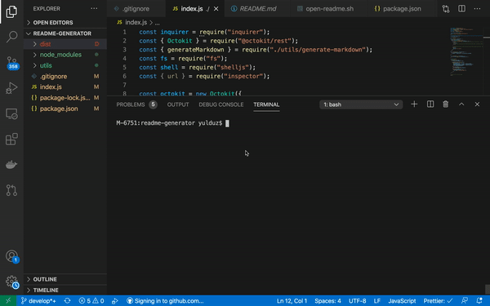The width and height of the screenshot is (490, 306).
Task: Open Source Control view with 358 badge
Action: pyautogui.click(x=12, y=63)
